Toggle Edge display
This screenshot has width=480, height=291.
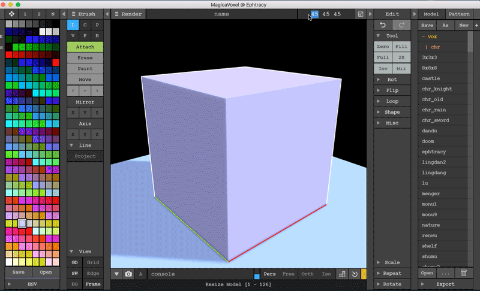(x=93, y=273)
